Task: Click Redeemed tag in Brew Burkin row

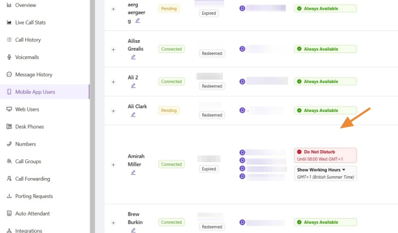Action: click(x=212, y=227)
